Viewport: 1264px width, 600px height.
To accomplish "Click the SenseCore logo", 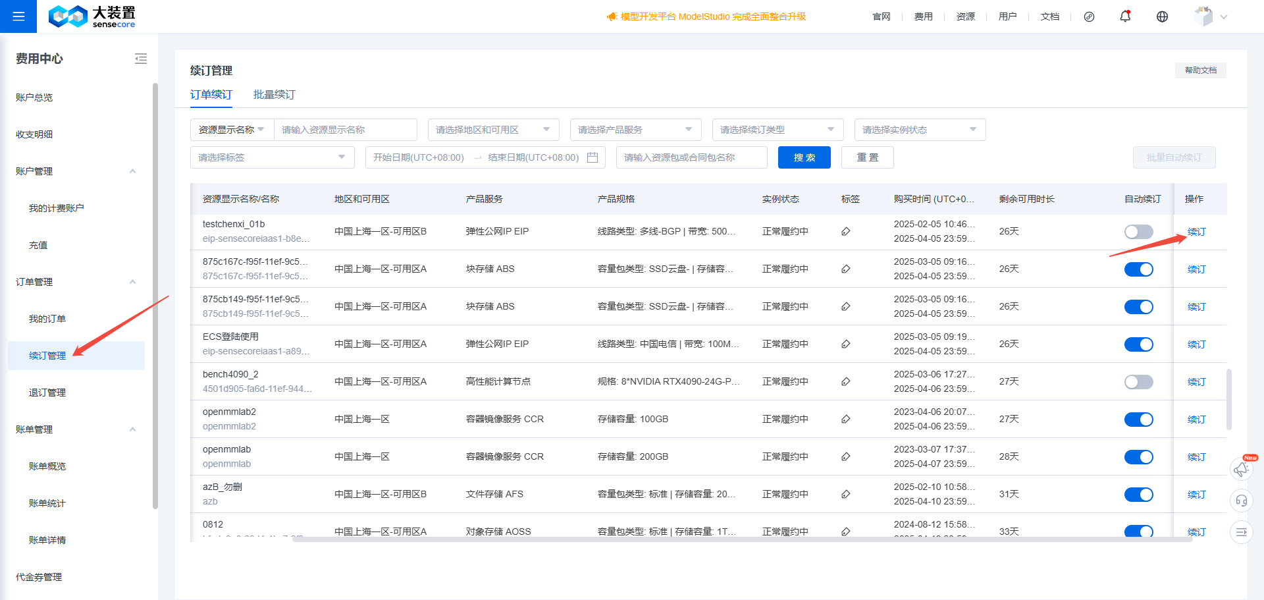I will pos(92,16).
